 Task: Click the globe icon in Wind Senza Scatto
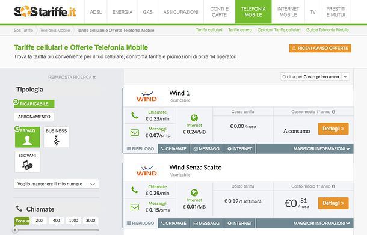pyautogui.click(x=194, y=193)
